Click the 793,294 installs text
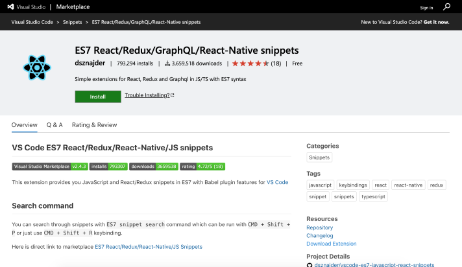The width and height of the screenshot is (462, 267). coord(135,64)
